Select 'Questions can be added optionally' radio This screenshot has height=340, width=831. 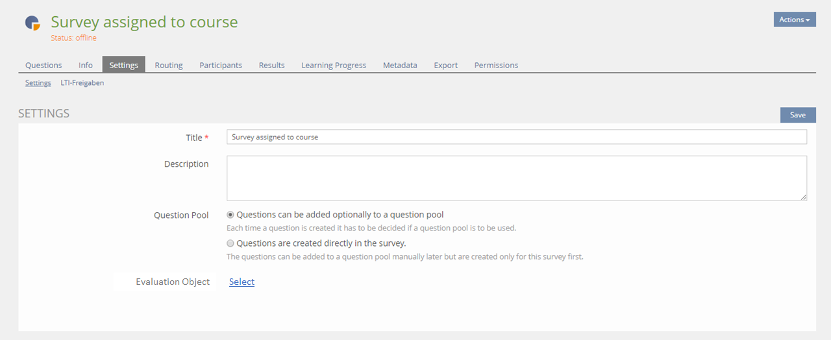click(x=230, y=215)
